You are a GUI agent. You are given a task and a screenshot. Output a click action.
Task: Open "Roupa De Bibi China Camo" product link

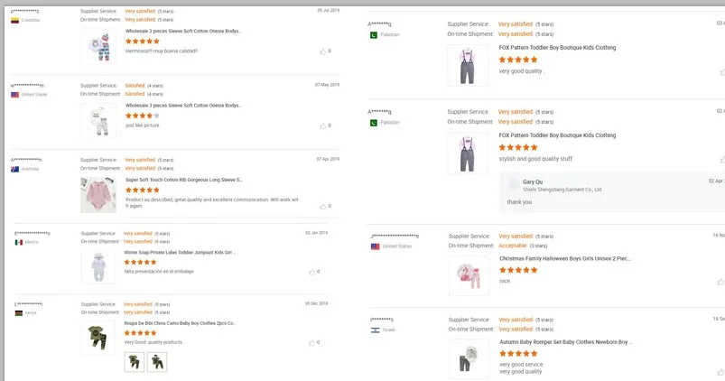(x=180, y=323)
